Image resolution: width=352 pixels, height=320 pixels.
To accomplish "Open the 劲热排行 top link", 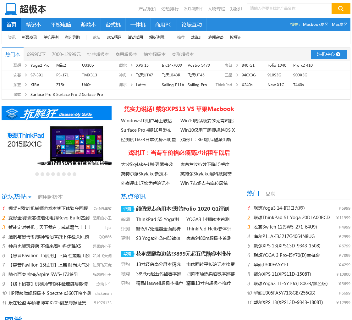I will [170, 9].
